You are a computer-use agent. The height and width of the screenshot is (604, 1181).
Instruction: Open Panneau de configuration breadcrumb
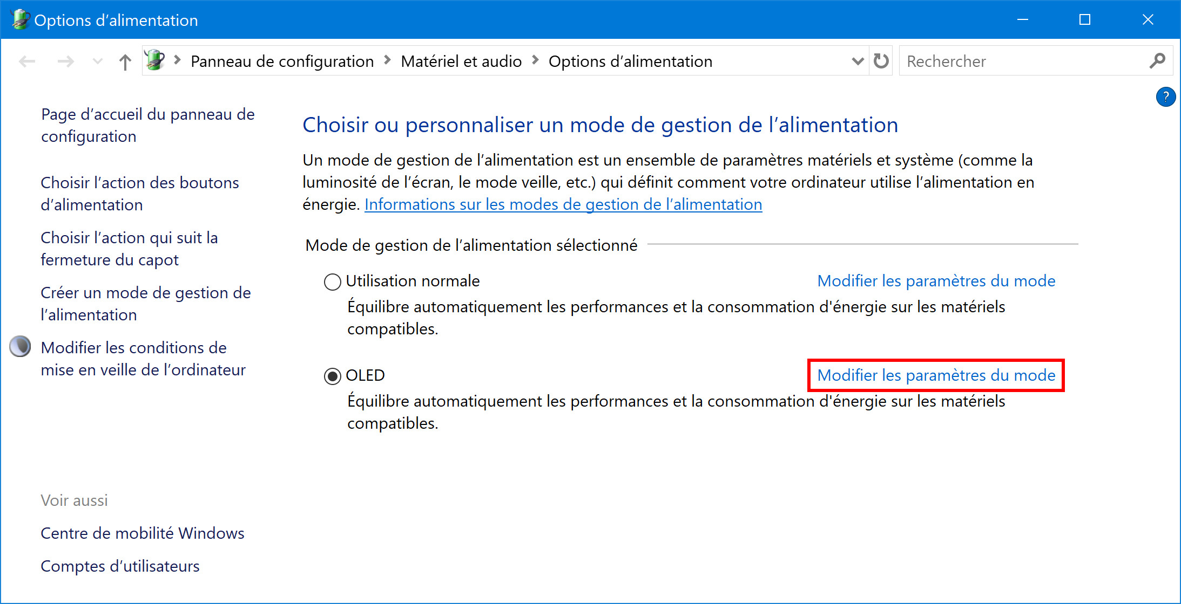click(282, 61)
